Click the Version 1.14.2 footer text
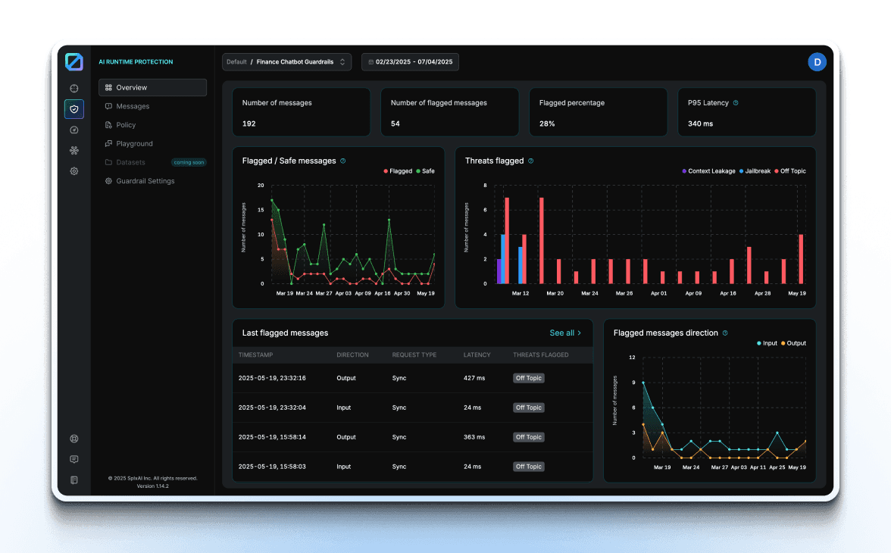 (x=153, y=486)
